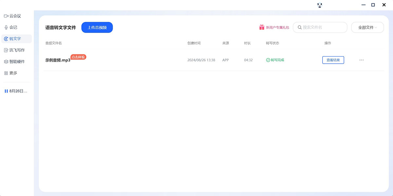The height and width of the screenshot is (196, 393).
Task: Open the three-dots more menu for 示例音频.mp3
Action: point(362,60)
